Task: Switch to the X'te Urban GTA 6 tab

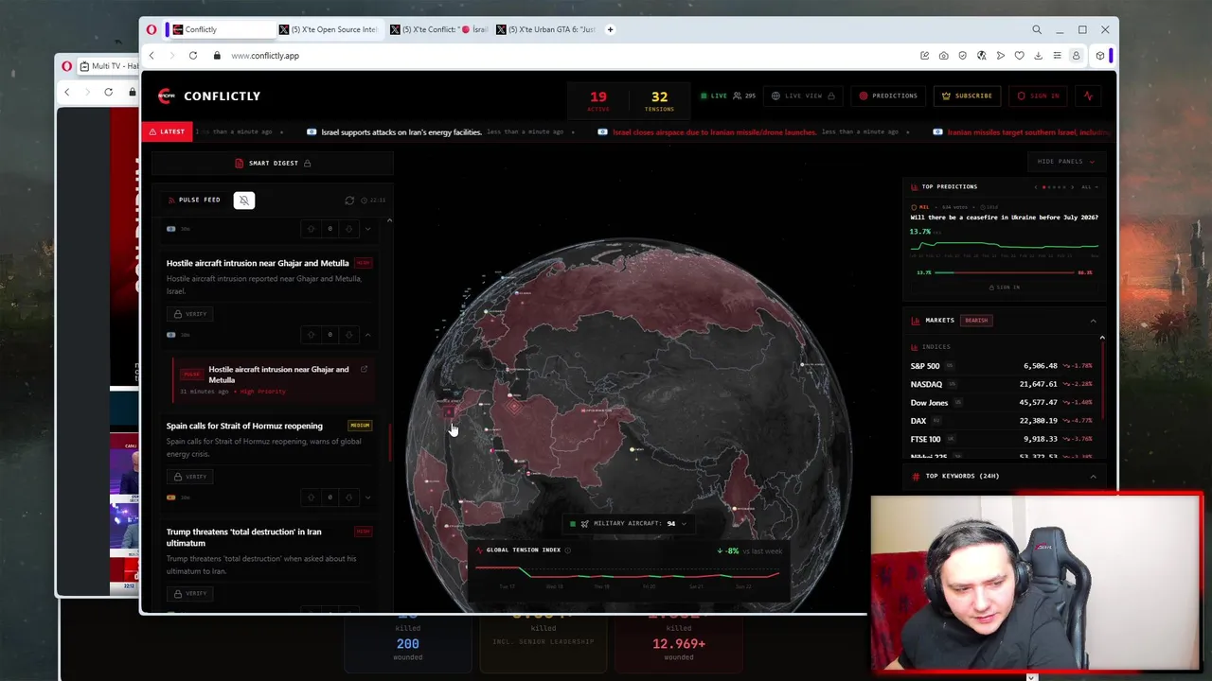Action: [x=547, y=29]
